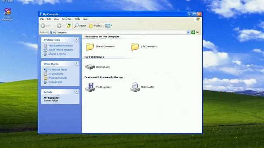Select the Shared Documents folder icon in main pane
This screenshot has height=148, width=264.
90,46
